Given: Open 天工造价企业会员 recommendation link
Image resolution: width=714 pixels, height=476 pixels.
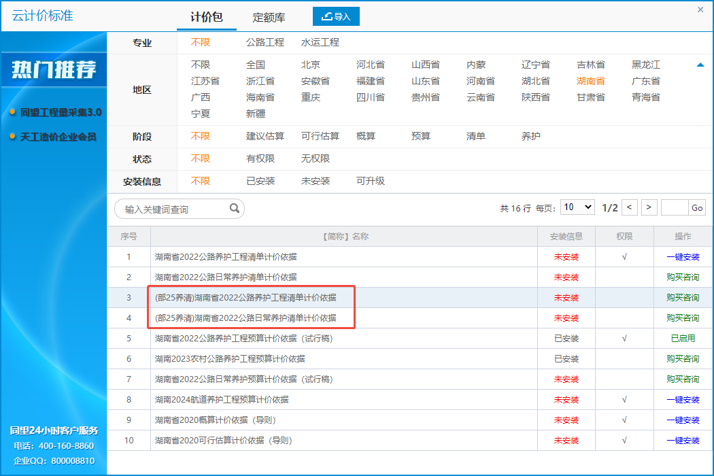Looking at the screenshot, I should click(58, 137).
